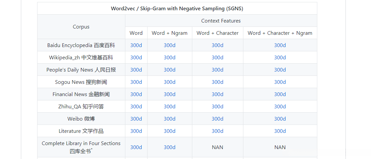The height and width of the screenshot is (159, 373).
Task: Click NAN under Word + Character + Ngram column
Action: [x=280, y=147]
